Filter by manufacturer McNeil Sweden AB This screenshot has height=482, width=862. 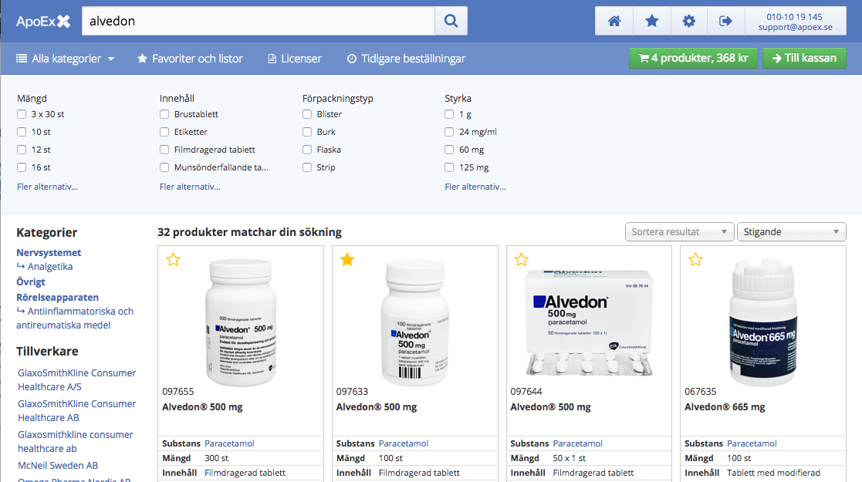point(58,466)
